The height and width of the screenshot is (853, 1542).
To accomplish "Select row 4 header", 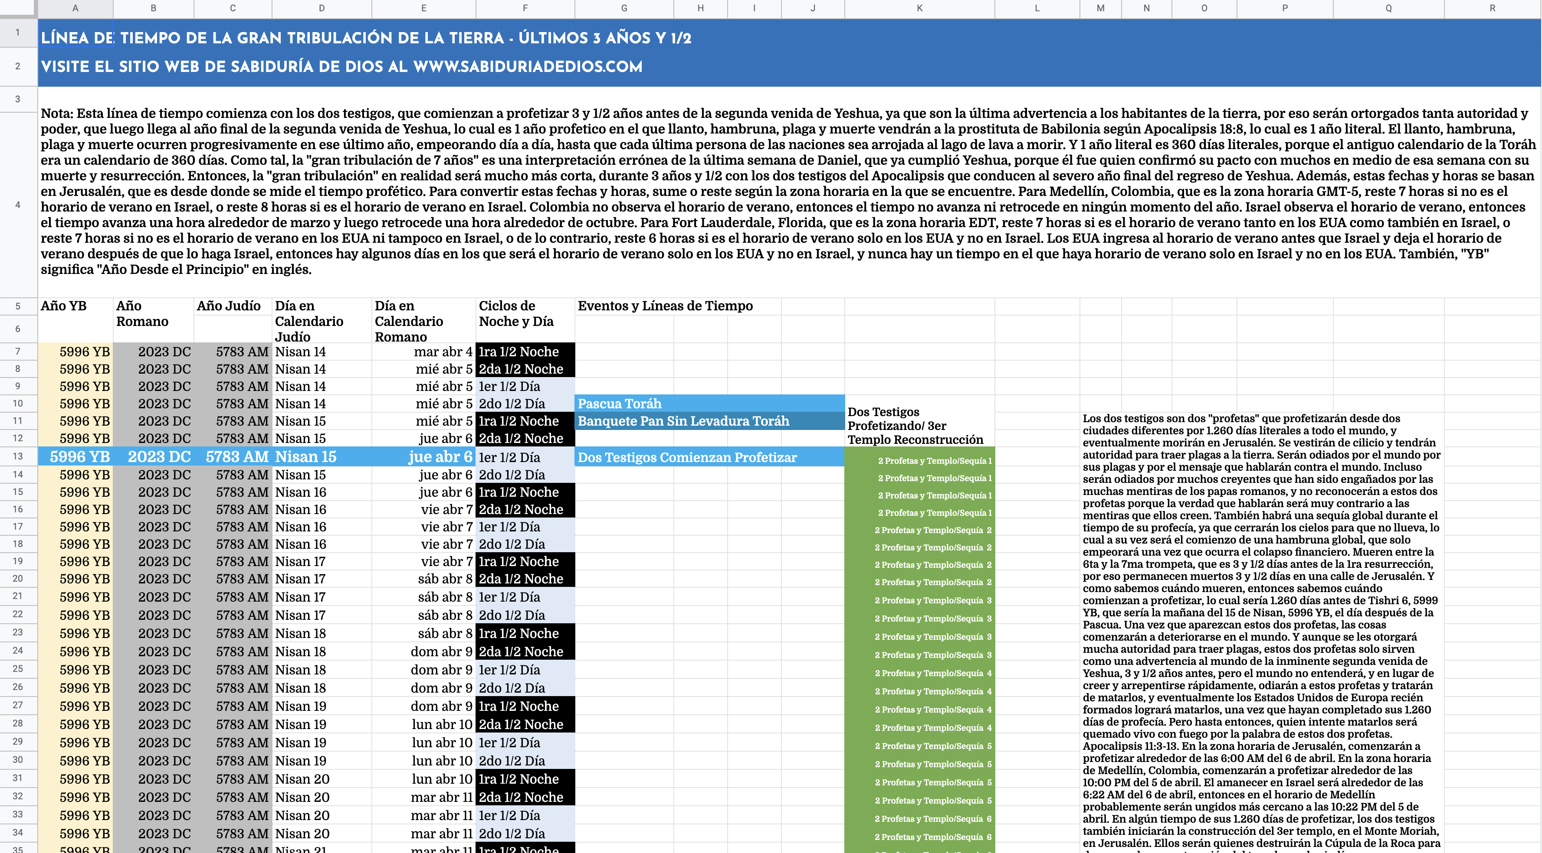I will pyautogui.click(x=18, y=205).
